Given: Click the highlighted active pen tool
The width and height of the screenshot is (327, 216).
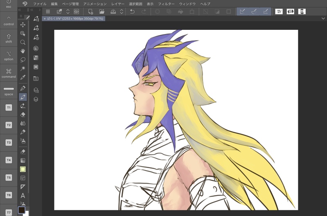Looking at the screenshot, I should [23, 97].
